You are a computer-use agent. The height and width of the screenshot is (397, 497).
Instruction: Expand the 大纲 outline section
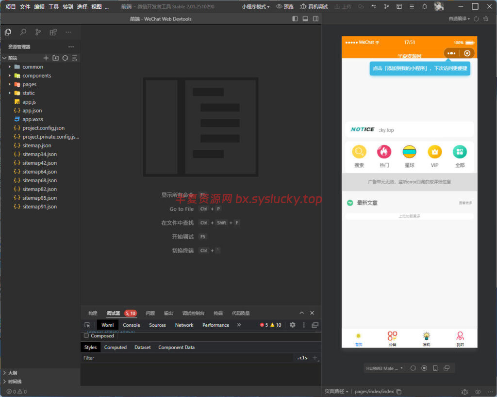click(13, 373)
